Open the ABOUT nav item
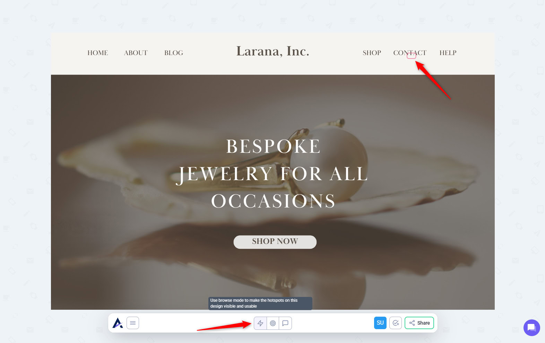Image resolution: width=545 pixels, height=343 pixels. coord(136,53)
